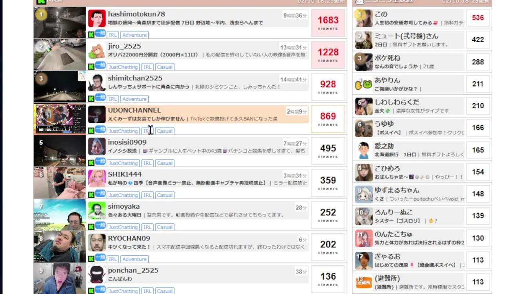The image size is (522, 294).
Task: Click simoyaka profile avatar
Action: 97,211
